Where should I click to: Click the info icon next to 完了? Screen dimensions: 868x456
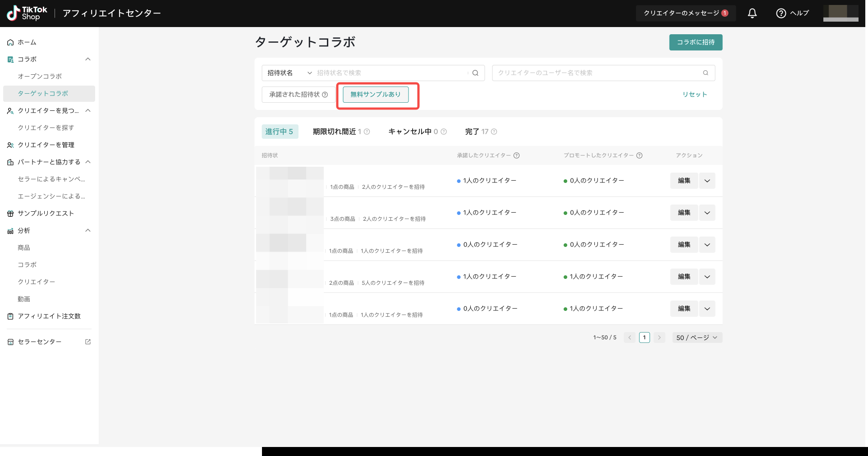point(494,132)
